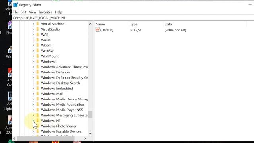254x143 pixels.
Task: Click the Windows Desktop Search folder icon
Action: tap(38, 83)
